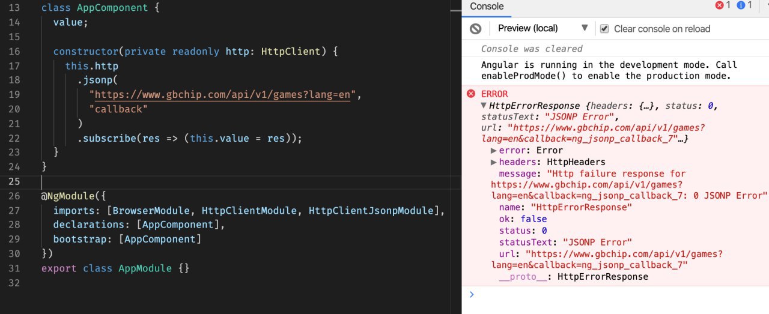Click the ok: false property
The image size is (769, 314).
click(523, 219)
